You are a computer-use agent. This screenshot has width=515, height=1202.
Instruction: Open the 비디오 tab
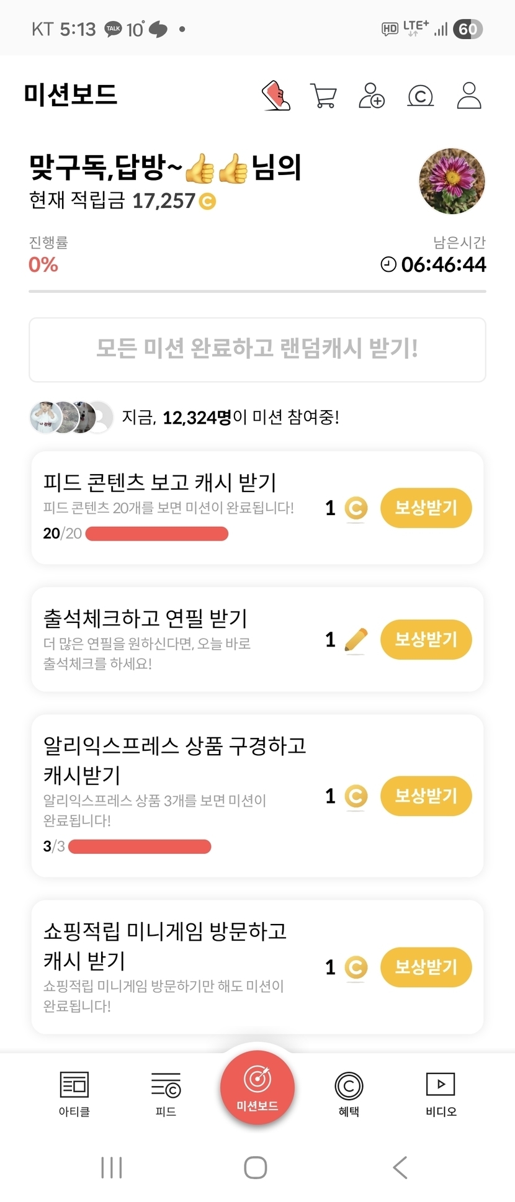click(441, 1093)
